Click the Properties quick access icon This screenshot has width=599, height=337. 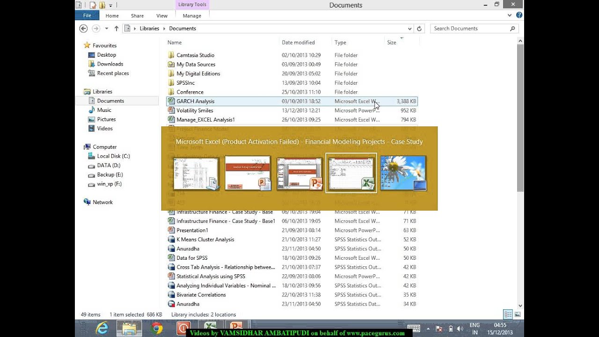[93, 5]
